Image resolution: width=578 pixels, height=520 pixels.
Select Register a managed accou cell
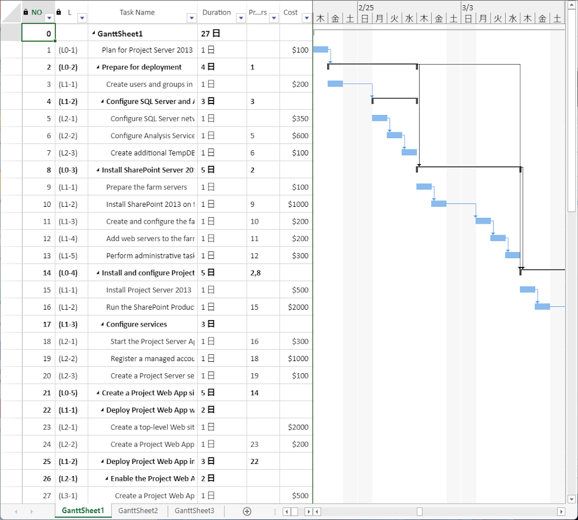143,359
